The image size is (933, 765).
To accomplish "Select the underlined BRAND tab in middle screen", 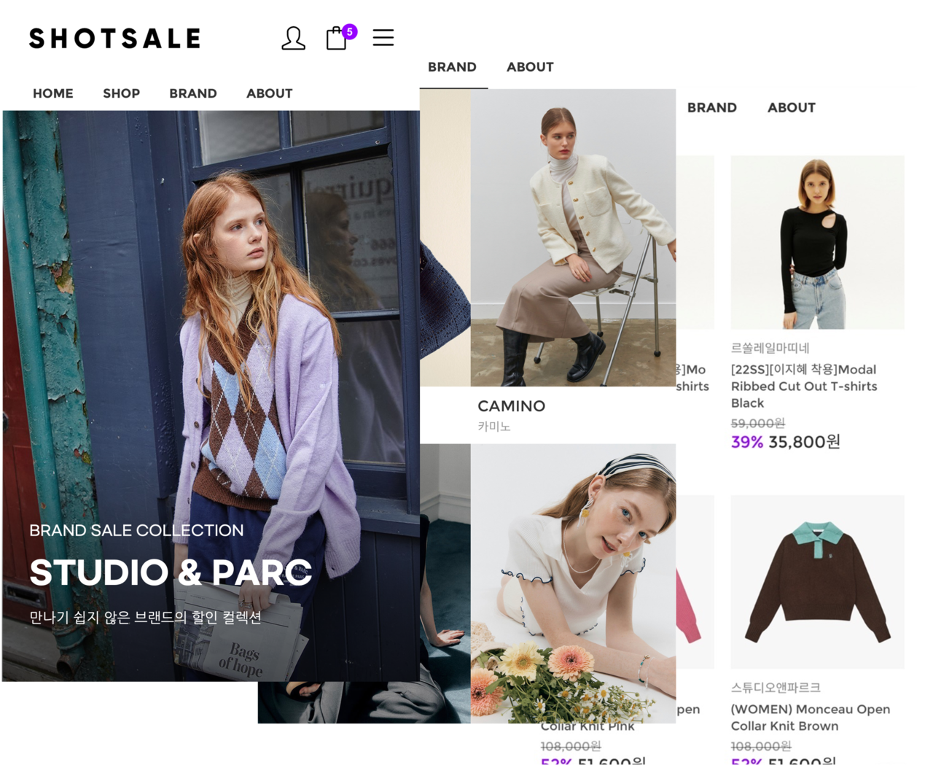I will pos(452,67).
